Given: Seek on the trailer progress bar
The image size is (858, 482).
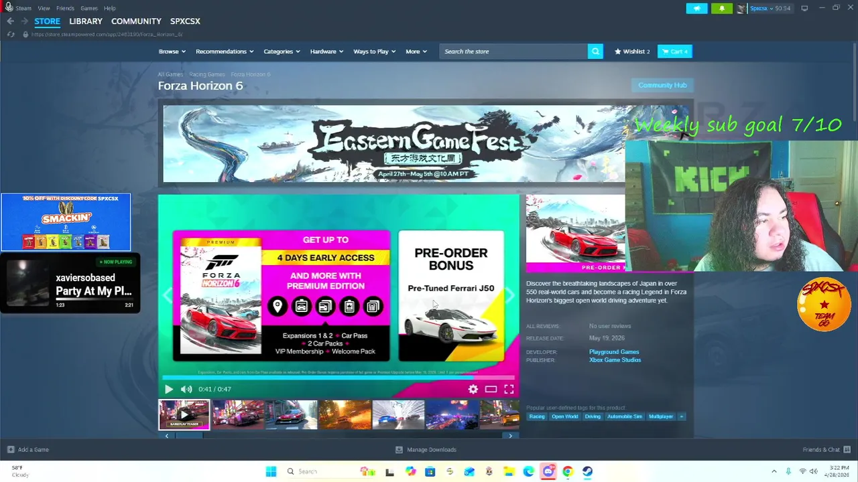Looking at the screenshot, I should [339, 378].
